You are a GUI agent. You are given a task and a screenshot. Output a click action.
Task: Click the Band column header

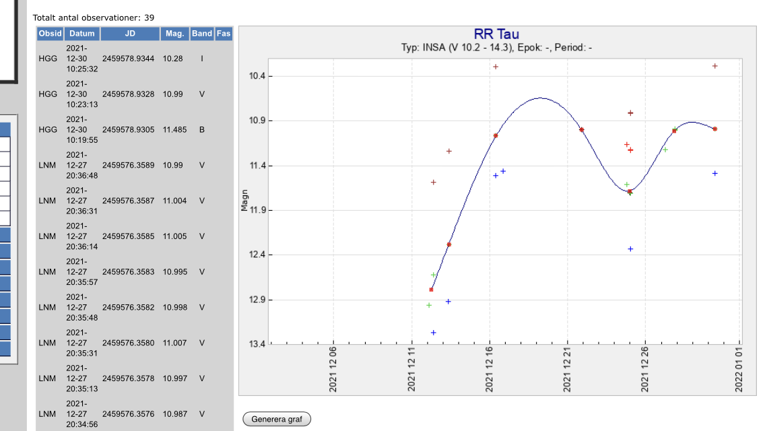point(201,34)
